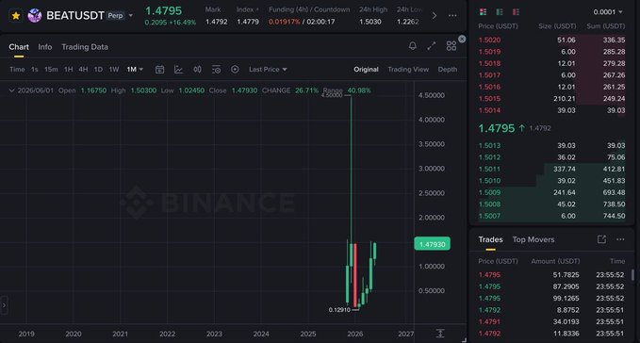Switch to the Info tab
The image size is (640, 343).
coord(45,47)
